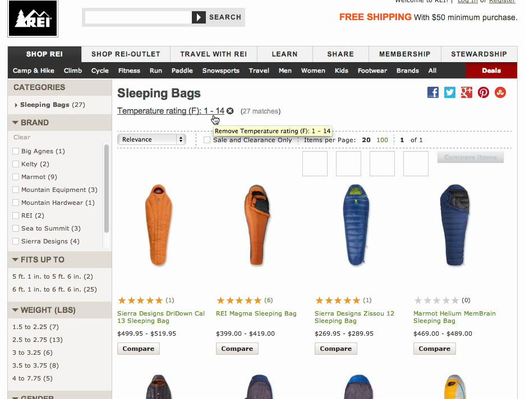Collapse the WEIGHT (LBS) section
Viewport: 525px width, 399px height.
click(15, 310)
